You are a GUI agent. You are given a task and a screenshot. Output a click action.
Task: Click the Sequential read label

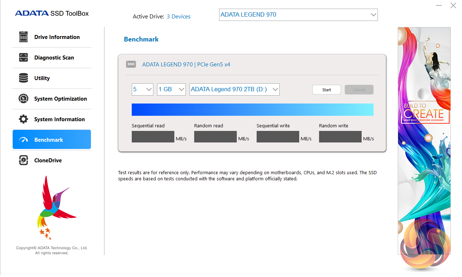pyautogui.click(x=148, y=126)
